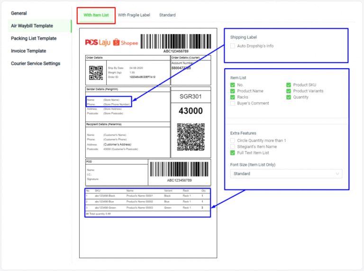Open Courier Service Settings
The image size is (364, 271).
(36, 63)
